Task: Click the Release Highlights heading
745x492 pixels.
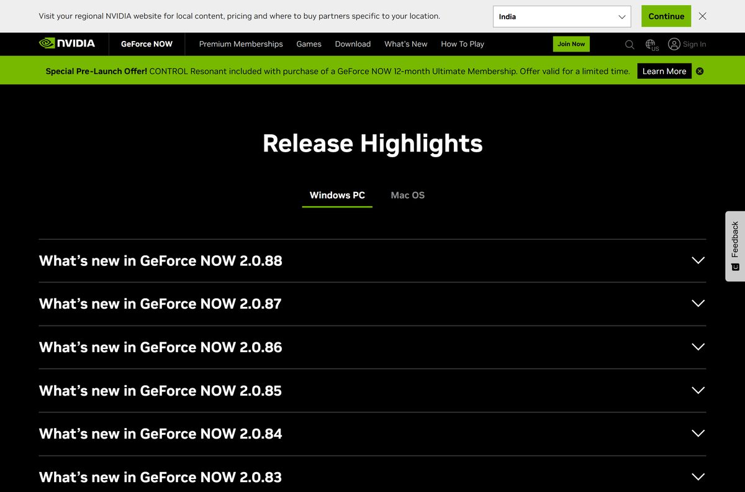Action: 372,143
